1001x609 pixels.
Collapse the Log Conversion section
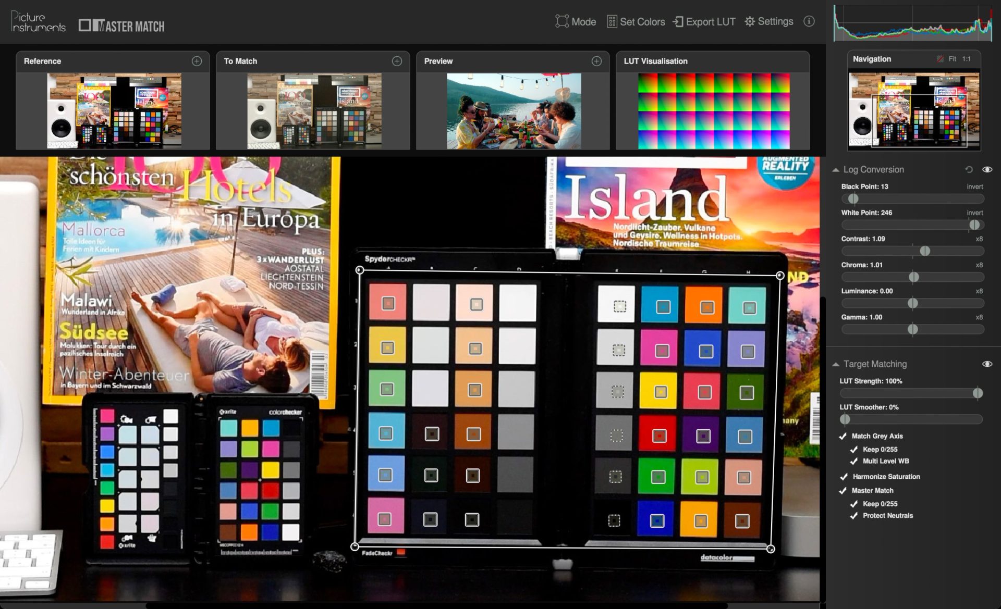tap(836, 170)
